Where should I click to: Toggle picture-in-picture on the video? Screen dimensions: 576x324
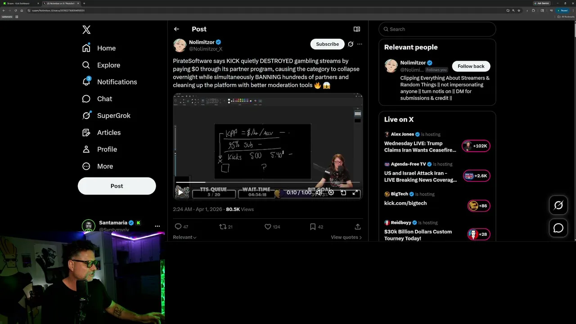(343, 192)
